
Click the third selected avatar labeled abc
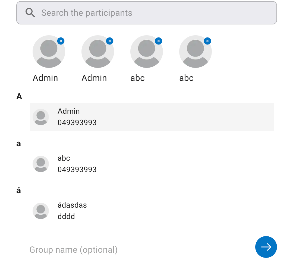146,52
